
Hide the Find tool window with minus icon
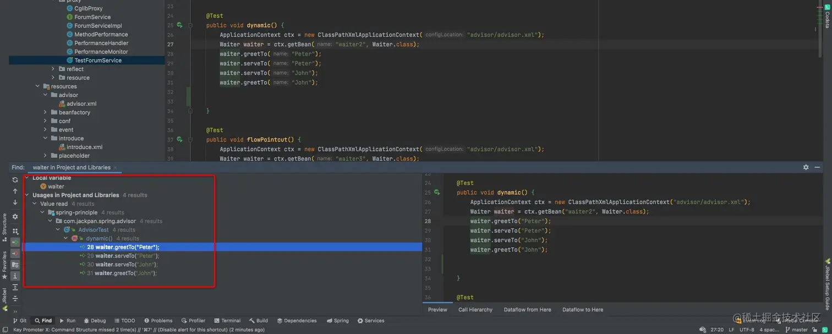(817, 167)
